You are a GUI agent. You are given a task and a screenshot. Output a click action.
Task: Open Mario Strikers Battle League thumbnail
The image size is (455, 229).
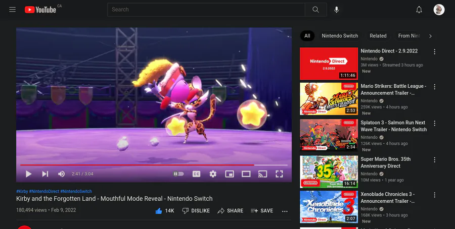(329, 99)
